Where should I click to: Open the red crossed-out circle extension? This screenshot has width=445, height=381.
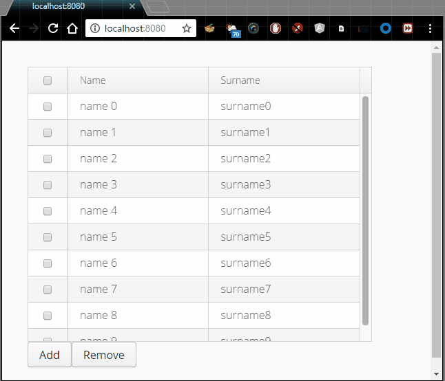298,28
